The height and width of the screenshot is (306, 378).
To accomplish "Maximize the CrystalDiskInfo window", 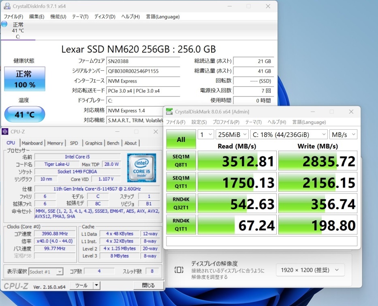I will click(248, 6).
